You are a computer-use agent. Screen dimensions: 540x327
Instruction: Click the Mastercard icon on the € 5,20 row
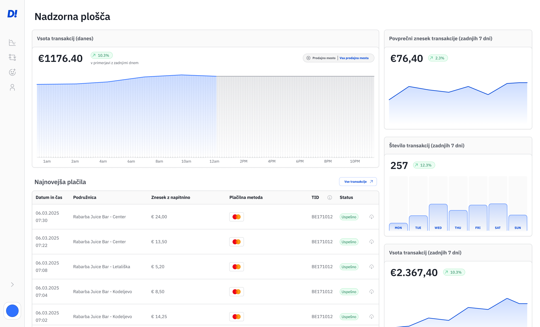click(x=236, y=266)
